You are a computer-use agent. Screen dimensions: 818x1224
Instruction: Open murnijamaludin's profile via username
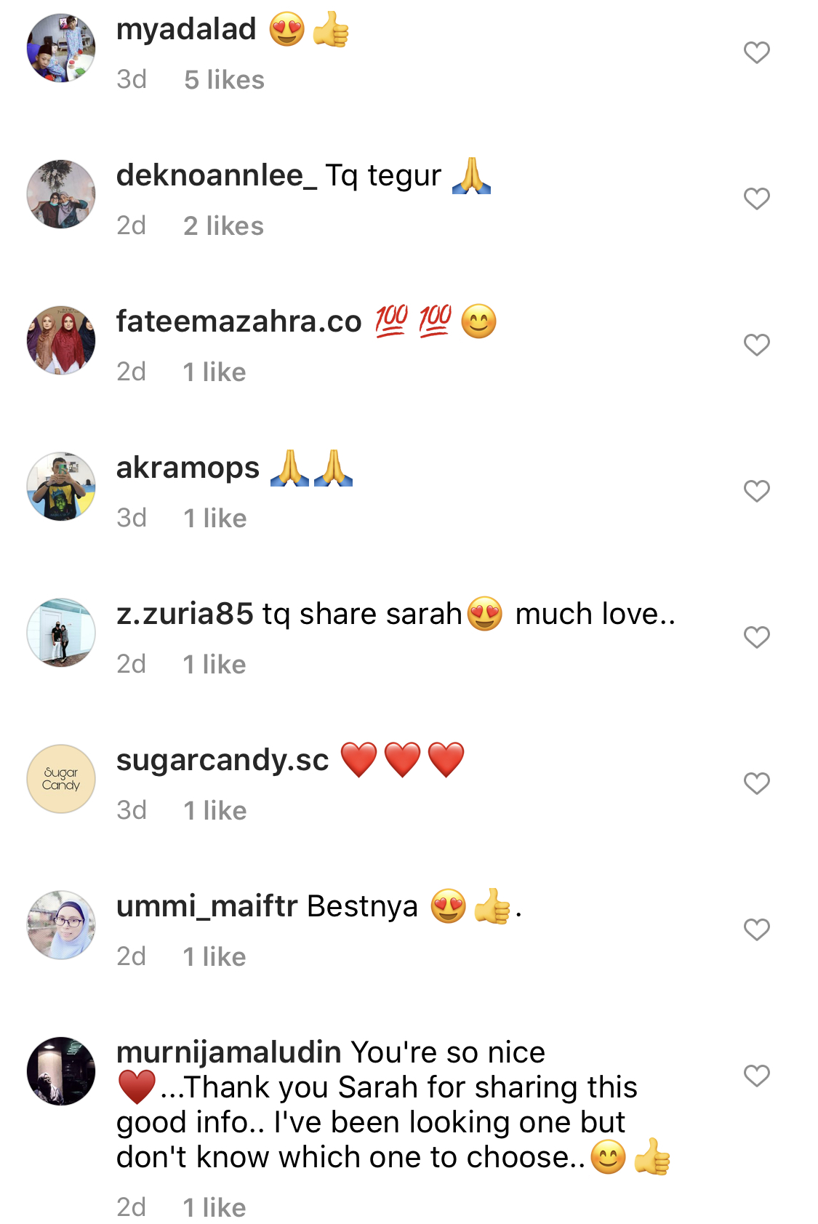(x=228, y=1052)
